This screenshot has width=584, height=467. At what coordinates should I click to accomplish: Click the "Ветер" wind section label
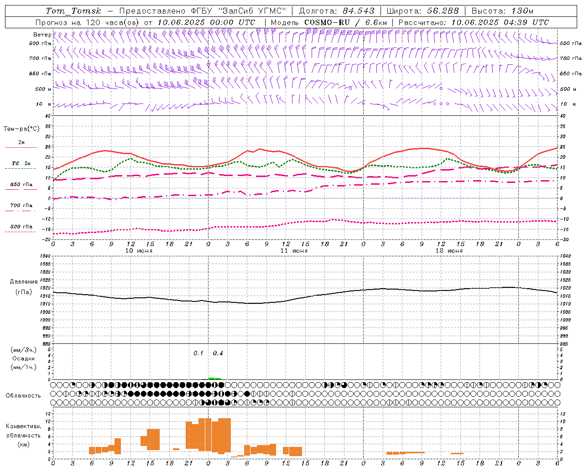[x=42, y=35]
